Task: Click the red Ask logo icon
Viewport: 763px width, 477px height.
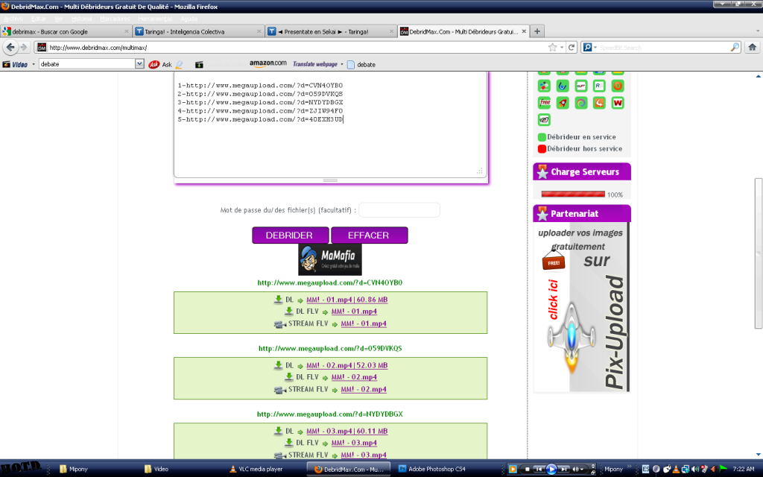Action: click(x=153, y=64)
